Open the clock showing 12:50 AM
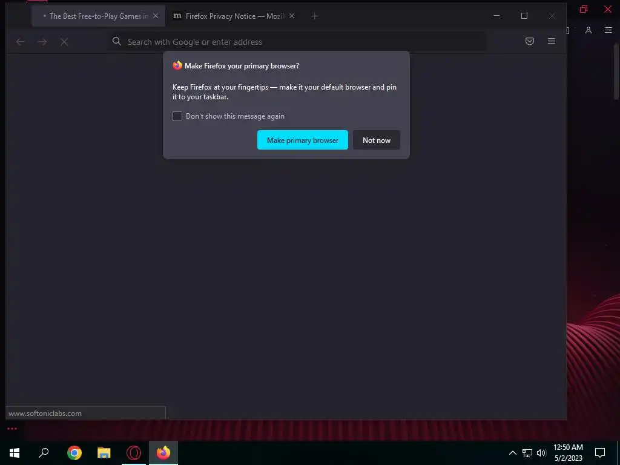Screen dimensions: 620x465 [568, 453]
